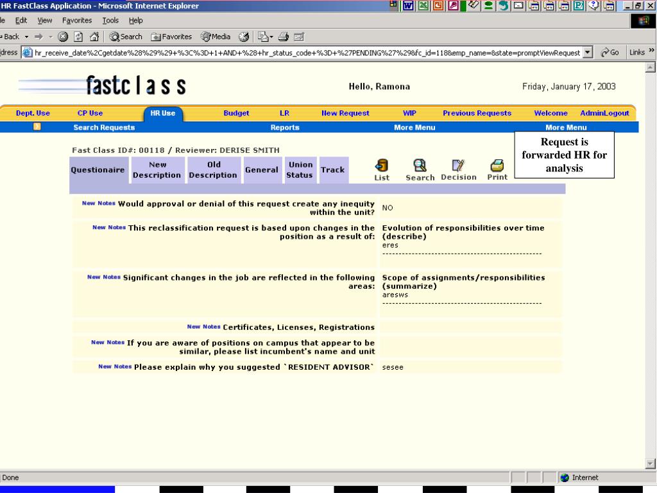
Task: Open the Search pane from the IE toolbar
Action: 126,37
